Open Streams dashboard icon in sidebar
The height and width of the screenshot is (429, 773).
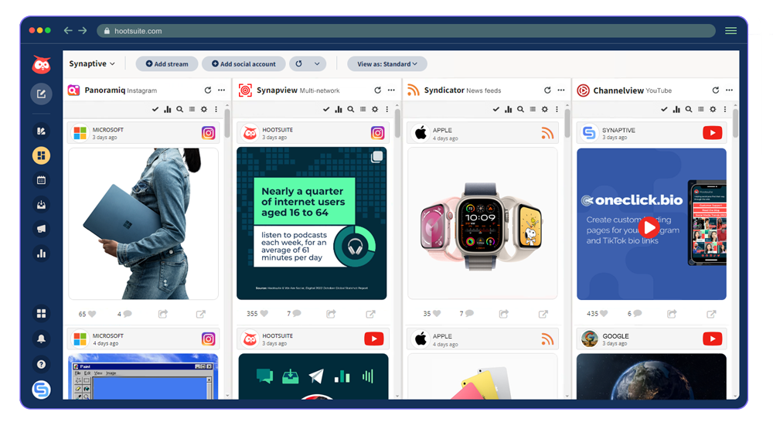(x=42, y=156)
